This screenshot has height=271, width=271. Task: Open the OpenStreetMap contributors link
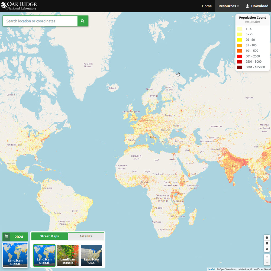234,269
